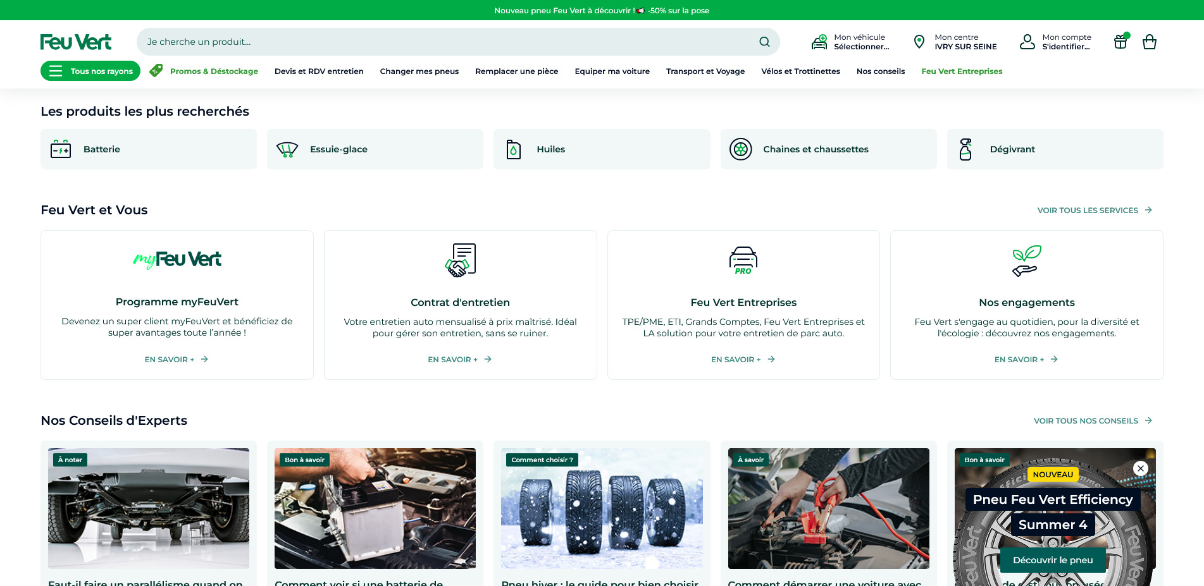Open Nos conseils menu
Screen dimensions: 1204x586
881,71
